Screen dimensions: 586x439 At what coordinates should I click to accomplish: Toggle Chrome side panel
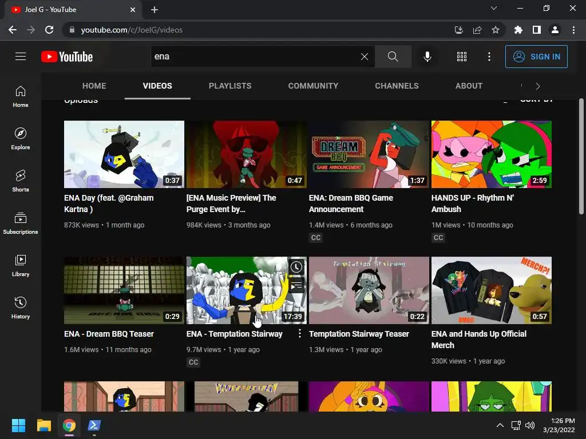click(x=537, y=30)
